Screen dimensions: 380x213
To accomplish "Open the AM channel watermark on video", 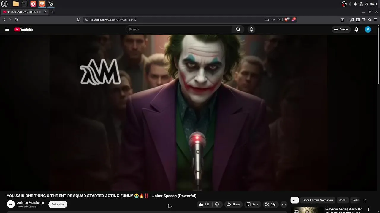I will click(100, 72).
